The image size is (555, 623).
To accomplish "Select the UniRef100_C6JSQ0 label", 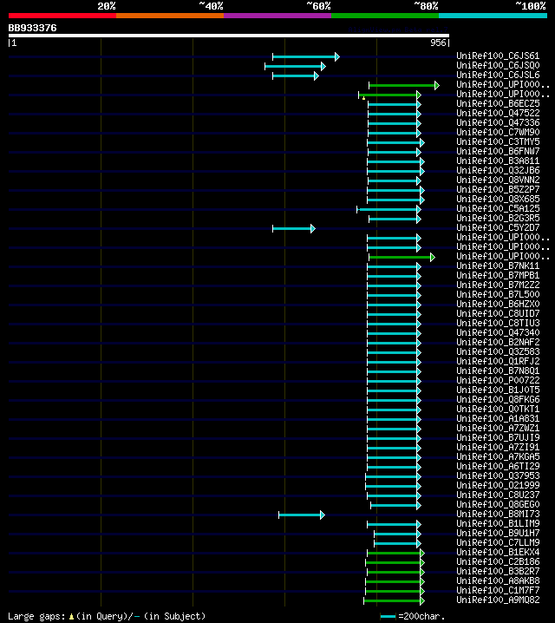I will 498,65.
